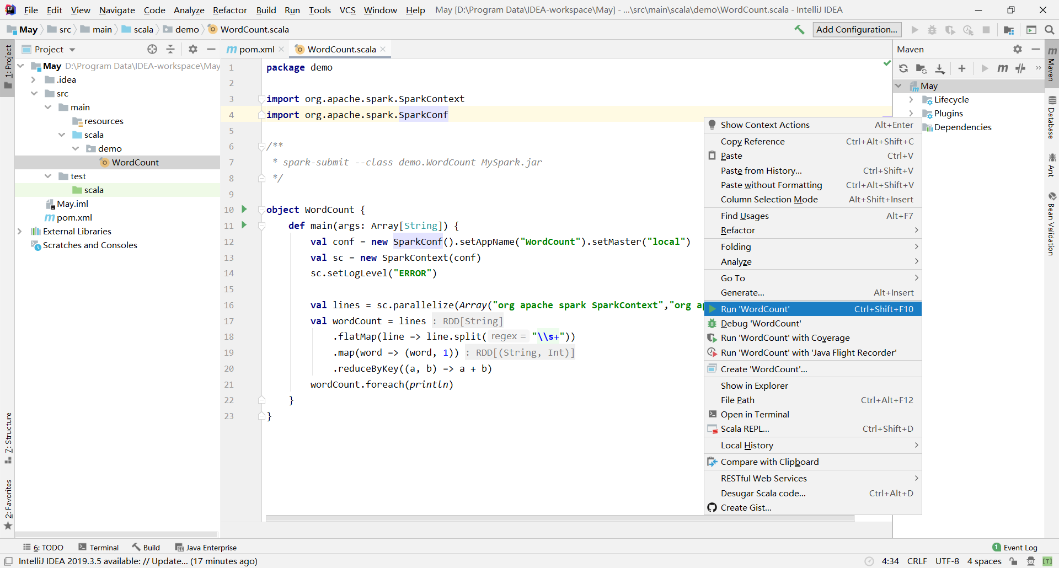
Task: Click the Add Configuration button
Action: (x=857, y=30)
